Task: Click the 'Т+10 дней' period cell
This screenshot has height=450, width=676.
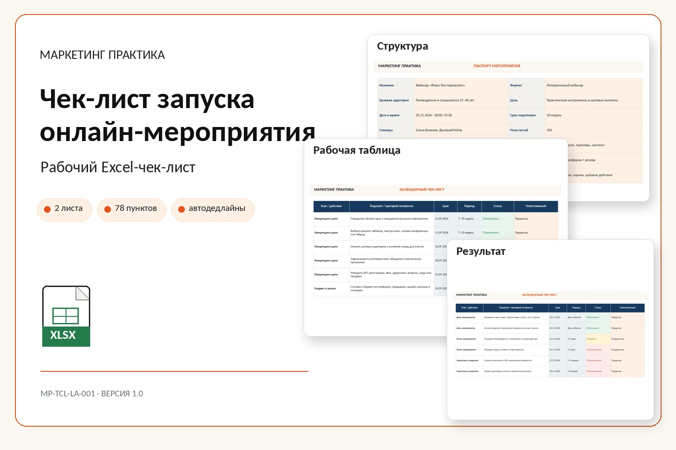Action: point(576,371)
